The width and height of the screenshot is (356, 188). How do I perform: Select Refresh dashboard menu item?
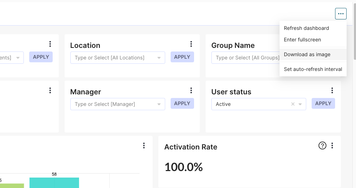[x=313, y=28]
